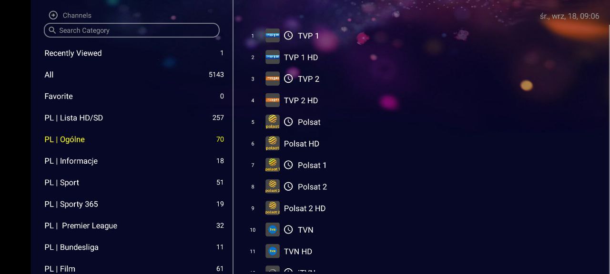
Task: Click the clock icon beside Polsat 2
Action: (x=288, y=186)
